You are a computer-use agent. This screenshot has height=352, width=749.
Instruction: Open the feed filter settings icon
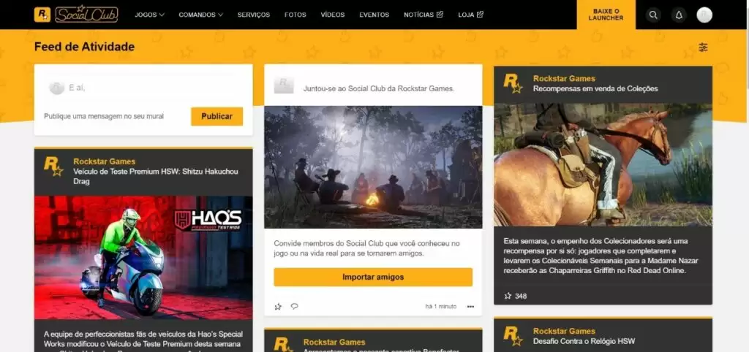click(703, 47)
